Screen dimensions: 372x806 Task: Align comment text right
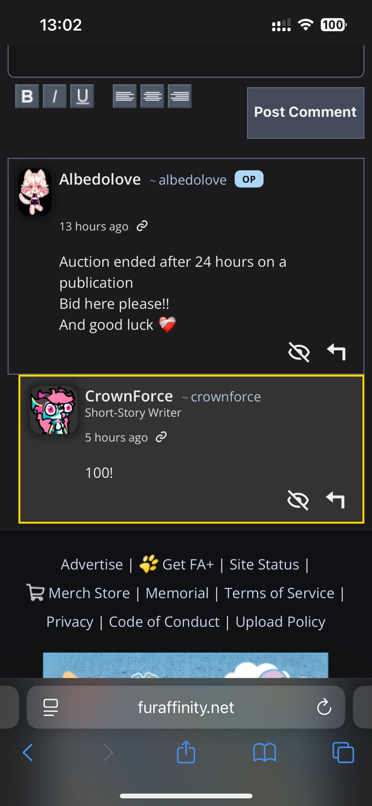pos(180,96)
